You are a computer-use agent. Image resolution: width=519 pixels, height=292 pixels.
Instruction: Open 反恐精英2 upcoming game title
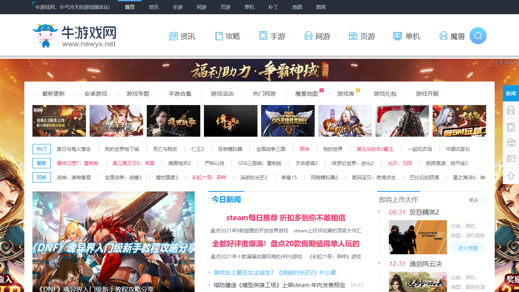425,213
